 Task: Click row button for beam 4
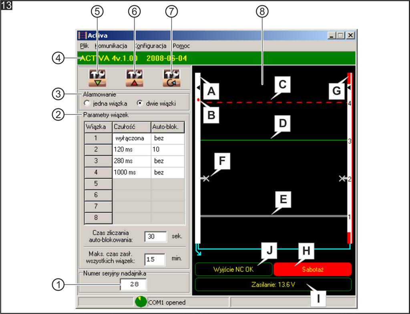(x=98, y=173)
